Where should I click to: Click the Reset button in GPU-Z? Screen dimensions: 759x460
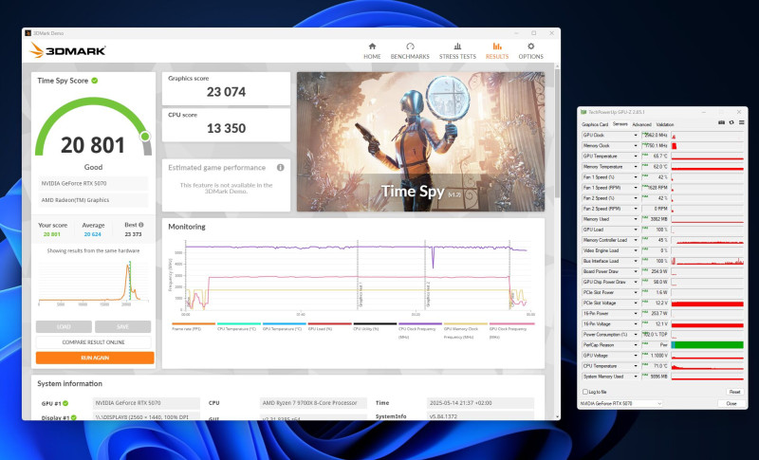(x=734, y=392)
